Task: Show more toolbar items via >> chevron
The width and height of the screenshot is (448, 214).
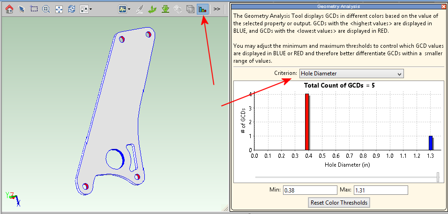Action: click(217, 9)
